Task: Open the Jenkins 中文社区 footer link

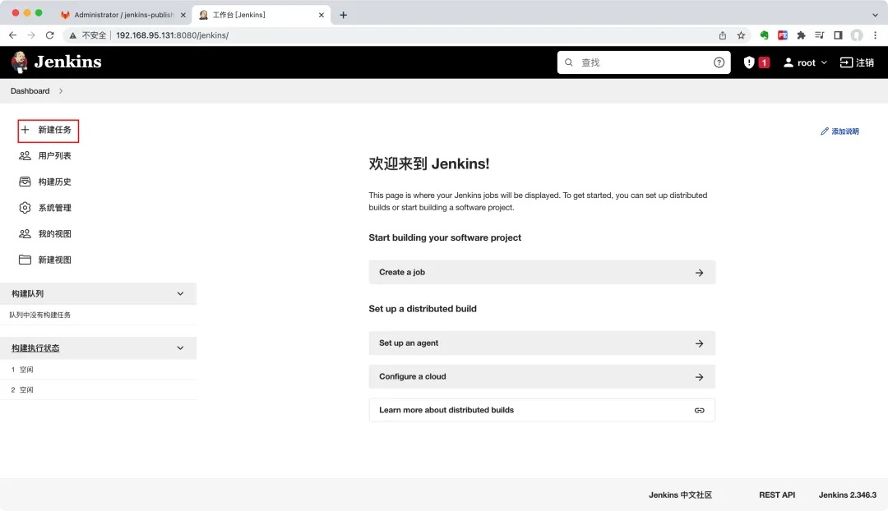Action: click(680, 495)
